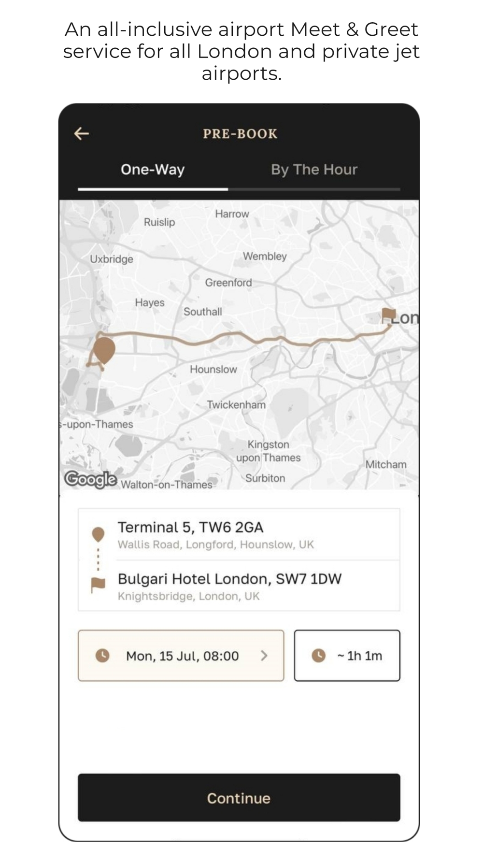The width and height of the screenshot is (483, 859).
Task: Tap the destination flag marker on the map
Action: (388, 315)
